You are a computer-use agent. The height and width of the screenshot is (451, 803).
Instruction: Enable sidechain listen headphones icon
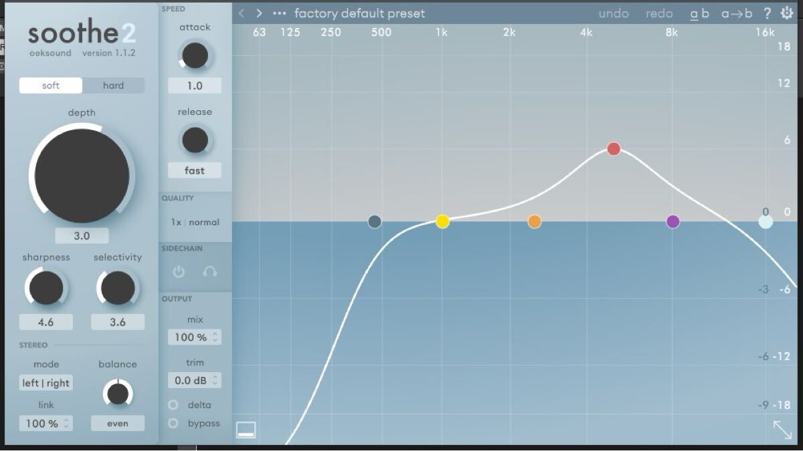click(x=209, y=271)
